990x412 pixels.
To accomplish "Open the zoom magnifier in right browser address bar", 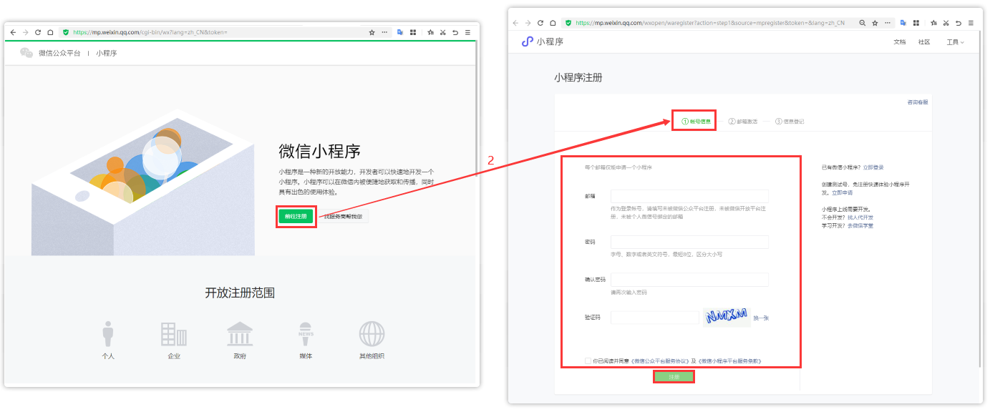I will coord(863,23).
